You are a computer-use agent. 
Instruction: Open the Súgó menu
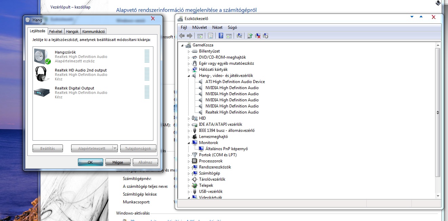click(232, 27)
